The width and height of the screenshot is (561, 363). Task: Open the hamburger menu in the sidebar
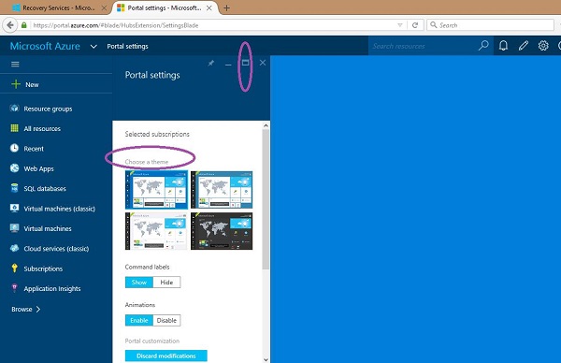15,64
